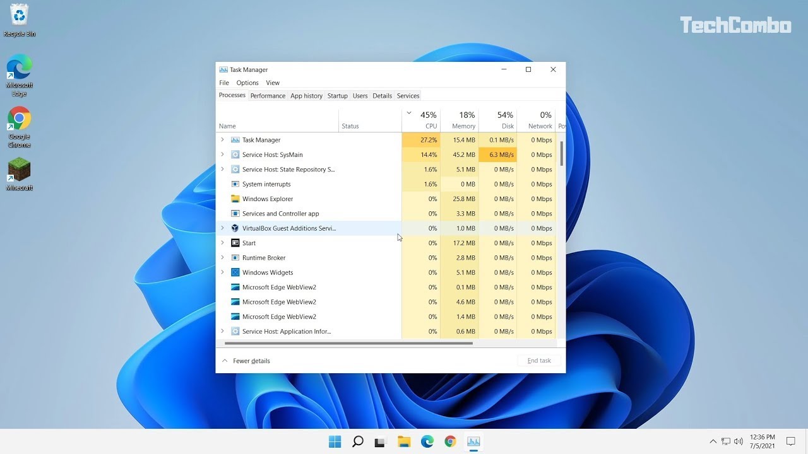Open the notification center icon
808x454 pixels.
click(x=790, y=441)
